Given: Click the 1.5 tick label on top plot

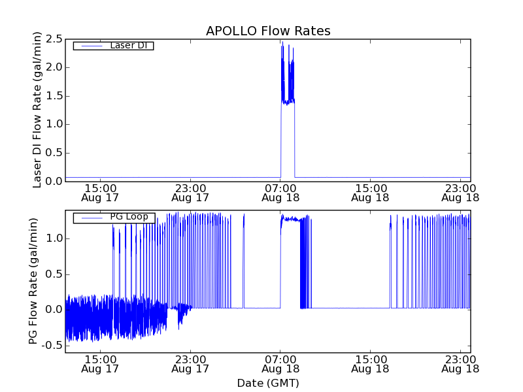Looking at the screenshot, I should tap(54, 96).
